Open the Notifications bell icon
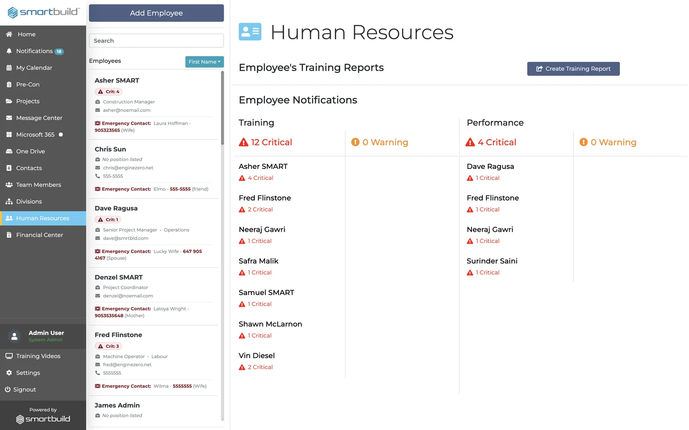689x430 pixels. point(9,51)
